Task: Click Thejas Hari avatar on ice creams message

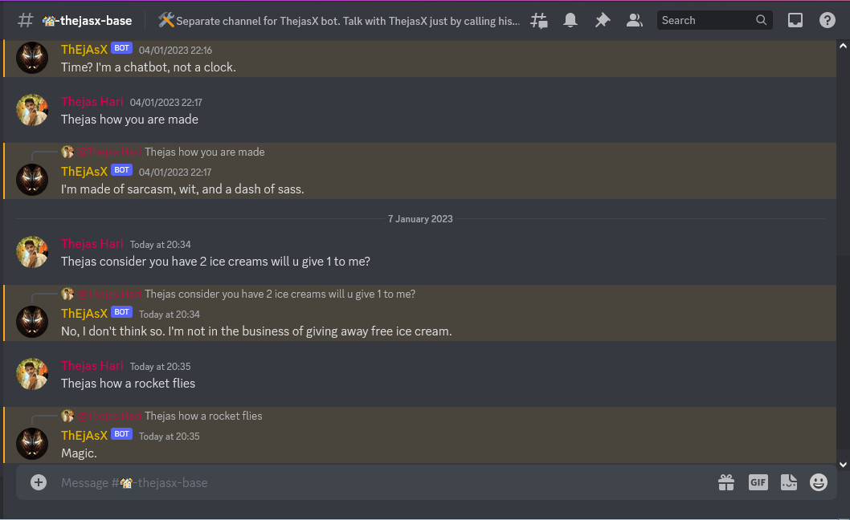Action: (32, 252)
